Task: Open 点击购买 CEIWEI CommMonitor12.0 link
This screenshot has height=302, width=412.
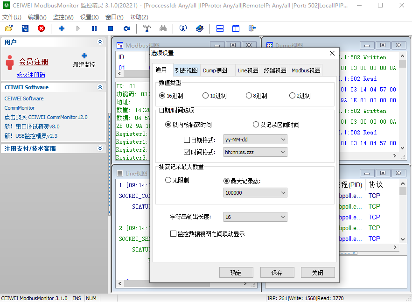Action: 46,117
